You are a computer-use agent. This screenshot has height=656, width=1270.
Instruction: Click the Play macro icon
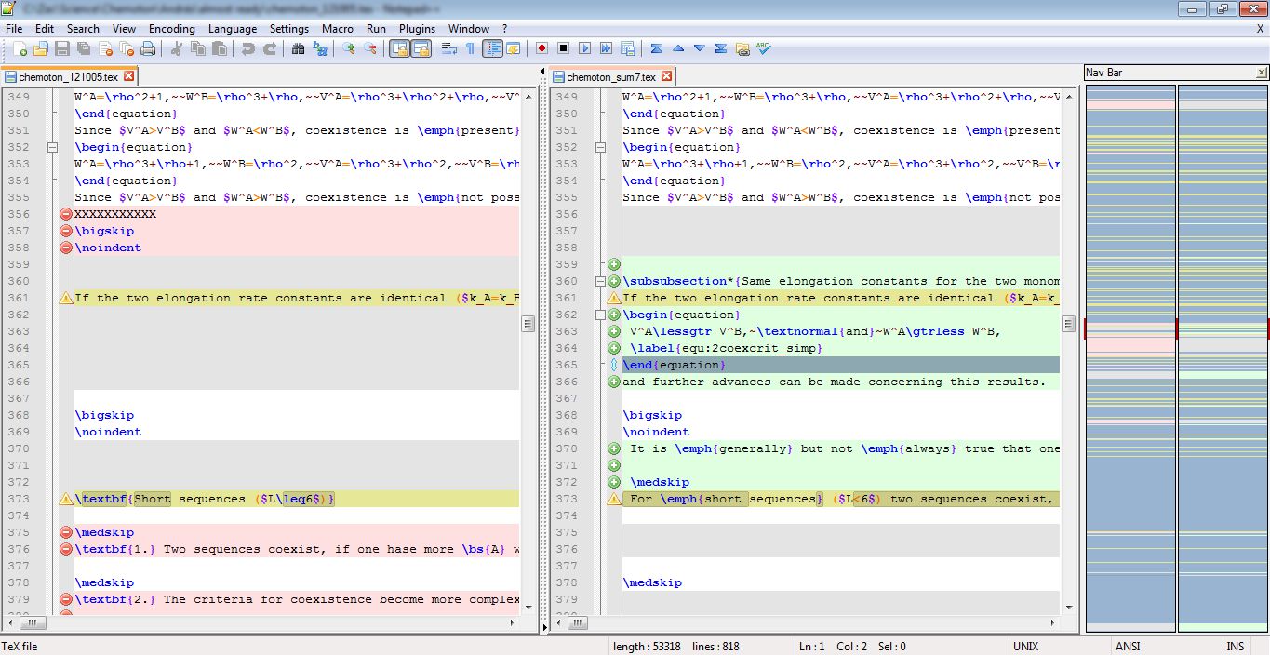[585, 48]
